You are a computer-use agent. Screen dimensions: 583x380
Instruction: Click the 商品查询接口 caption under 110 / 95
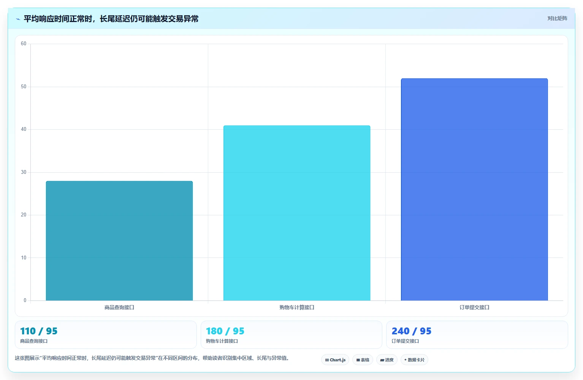click(x=34, y=341)
